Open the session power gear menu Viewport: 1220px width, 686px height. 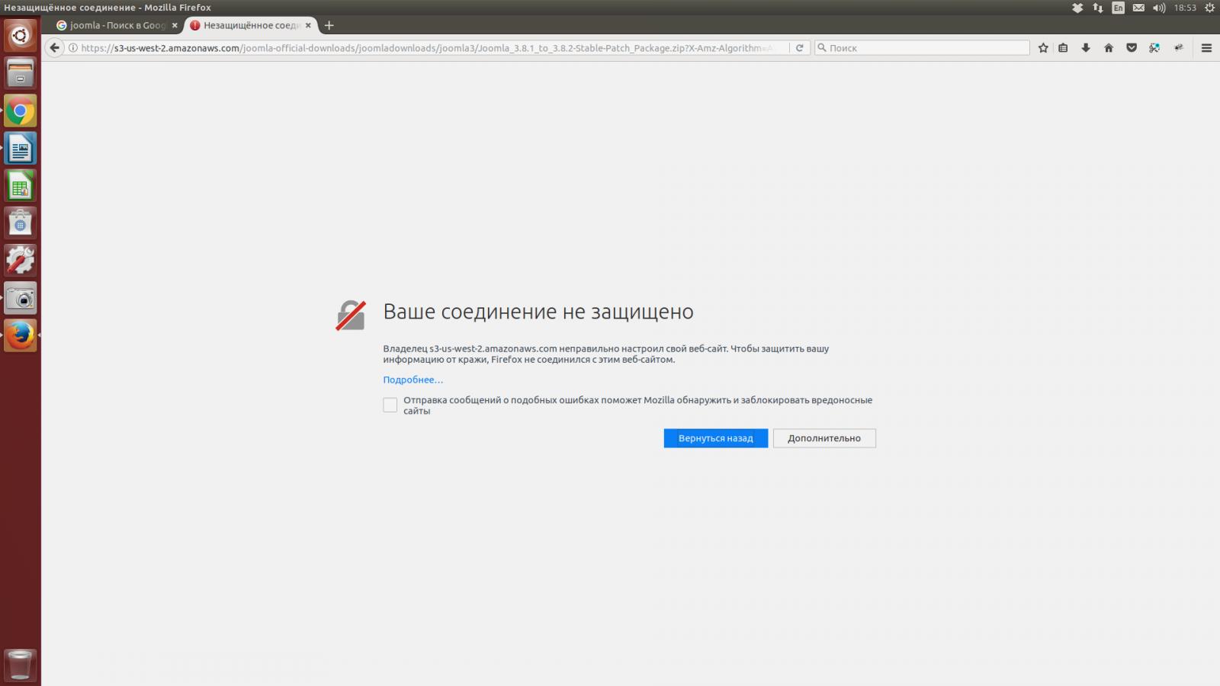pos(1209,8)
